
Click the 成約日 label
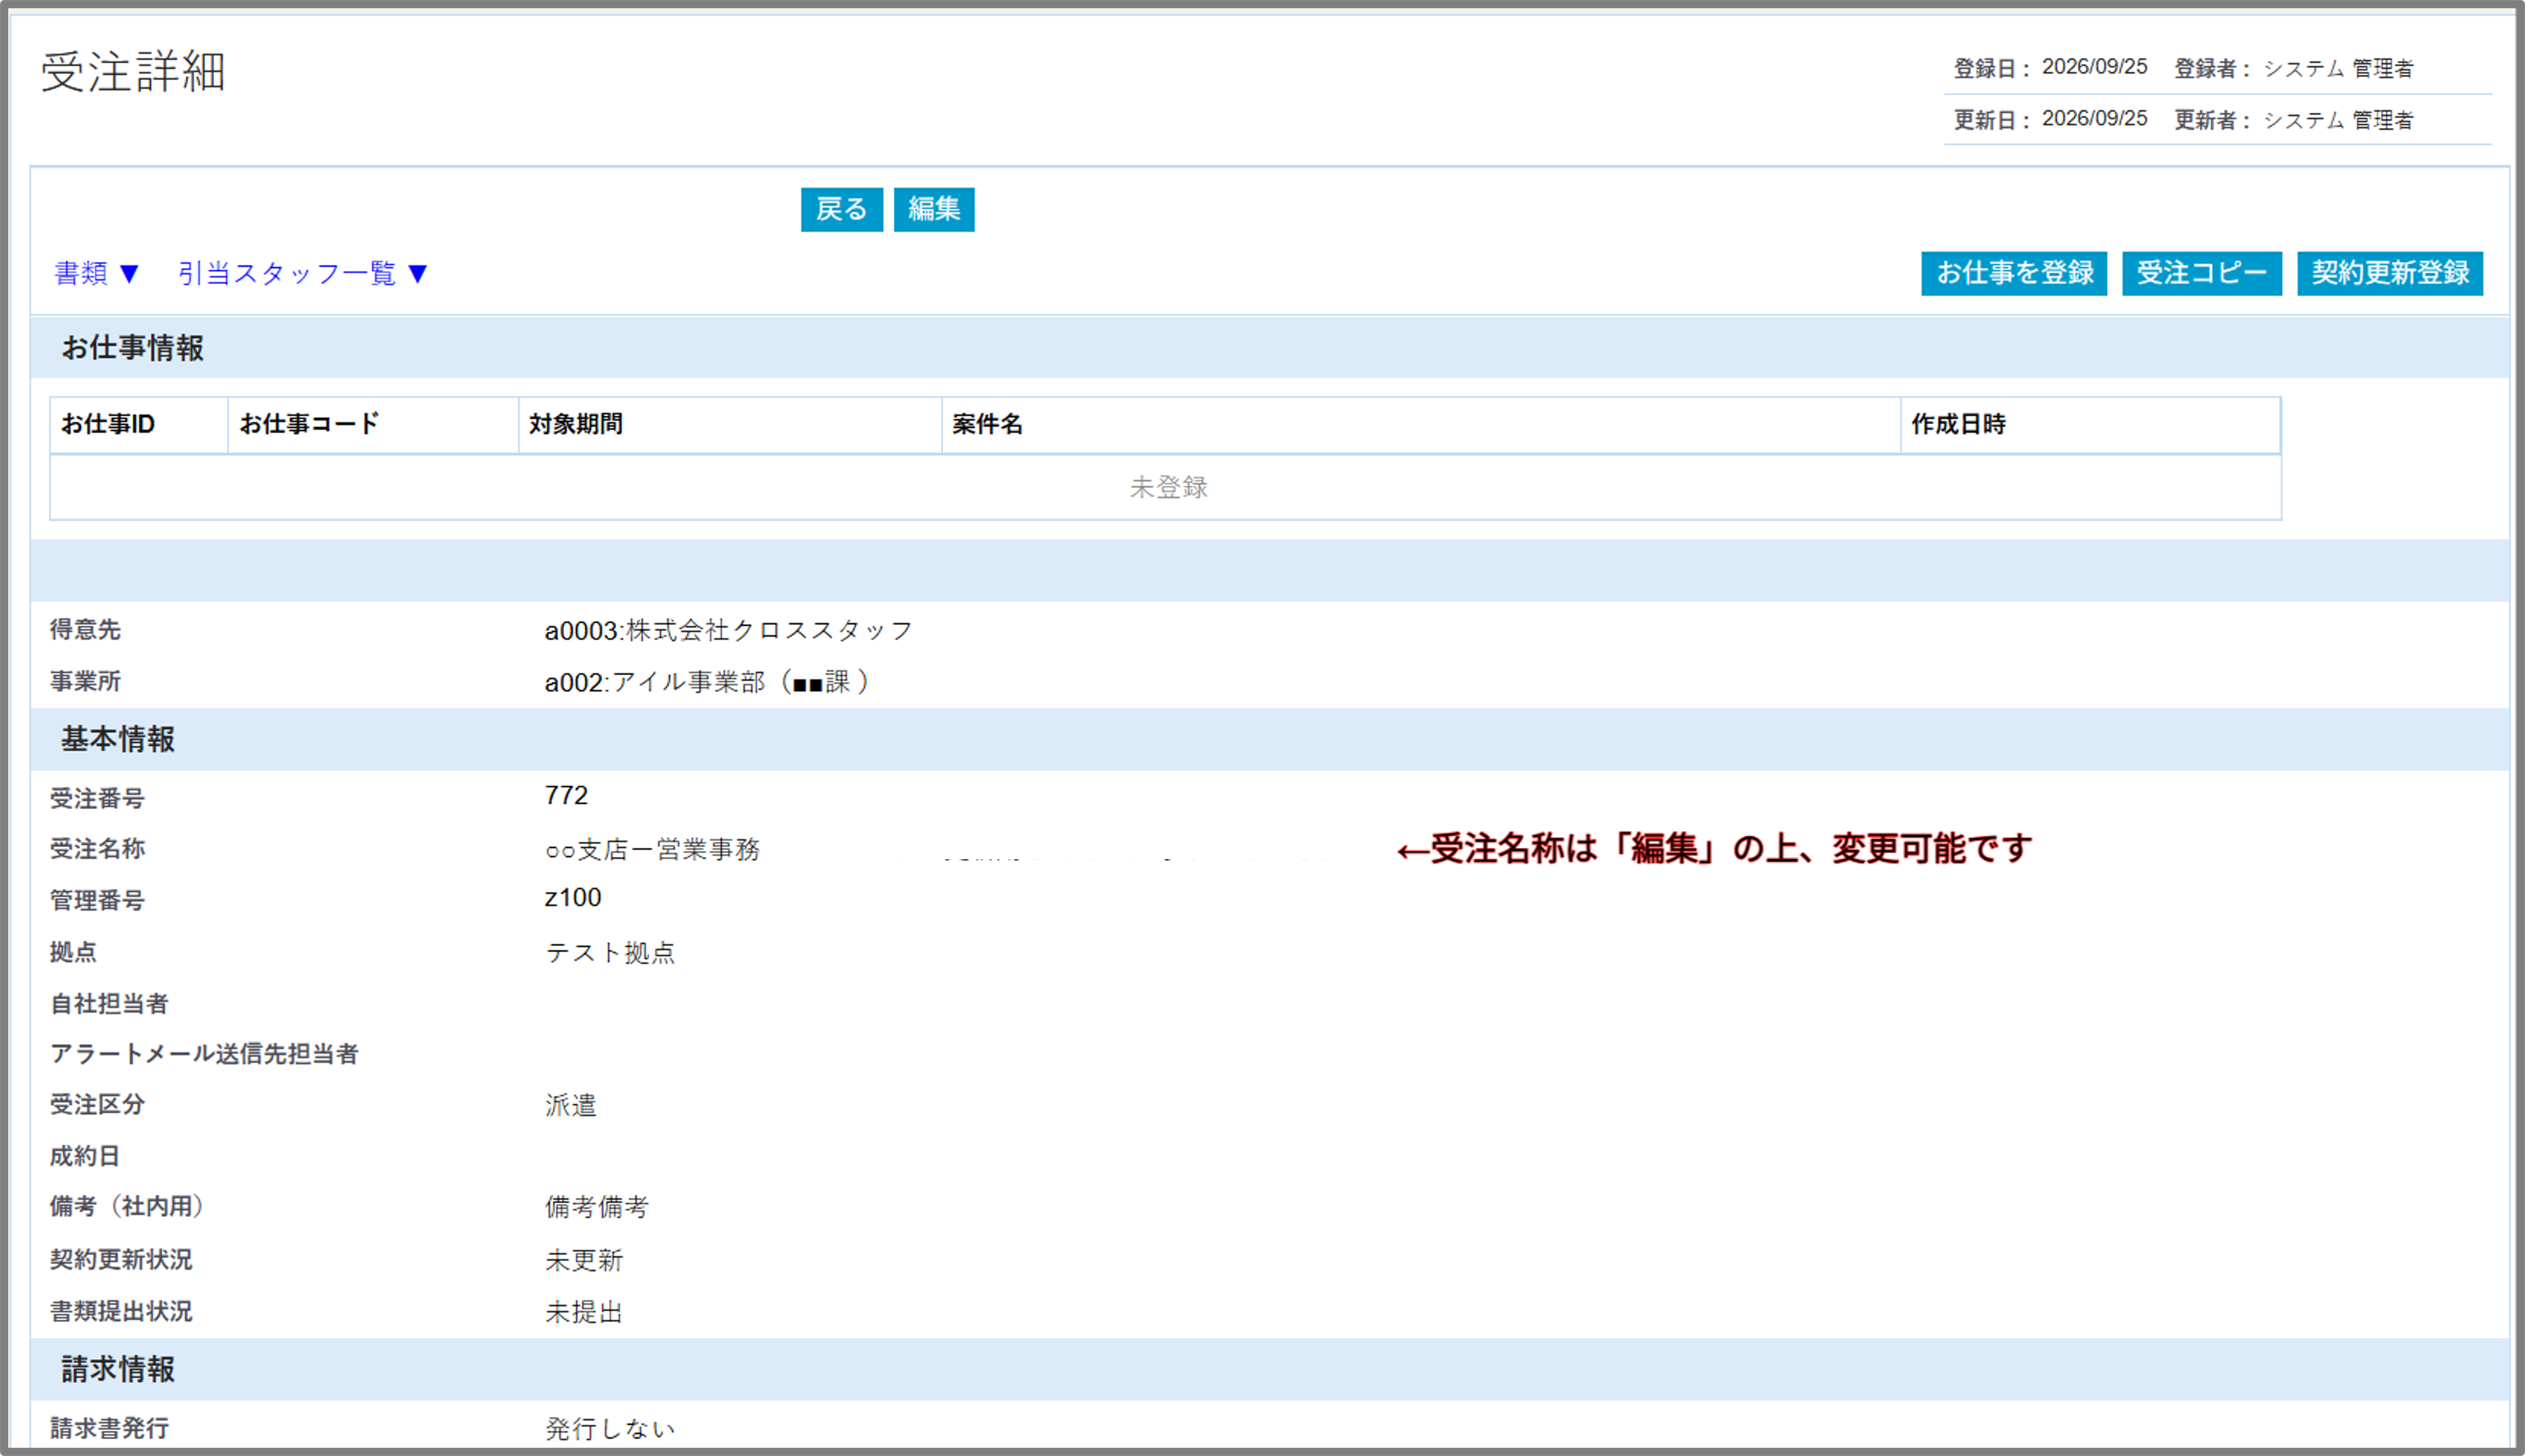tap(85, 1156)
